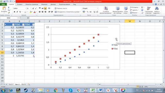The image size is (165, 93).
Task: Decrease decimal places
Action: 97,12
